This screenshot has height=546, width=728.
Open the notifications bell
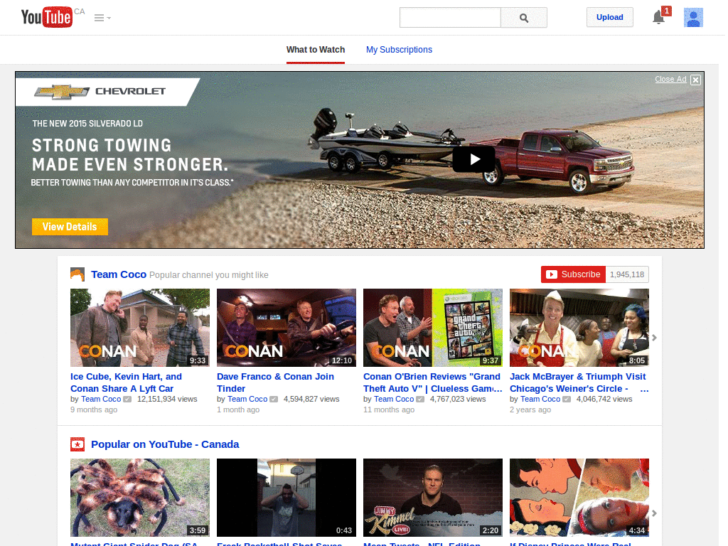[x=659, y=17]
